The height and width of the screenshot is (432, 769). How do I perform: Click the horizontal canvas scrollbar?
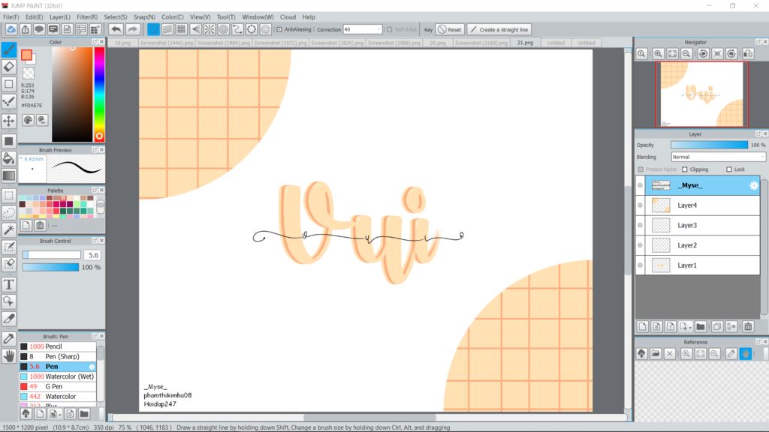pos(369,418)
